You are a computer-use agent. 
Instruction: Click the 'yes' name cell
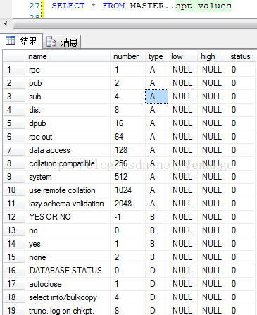coord(68,244)
